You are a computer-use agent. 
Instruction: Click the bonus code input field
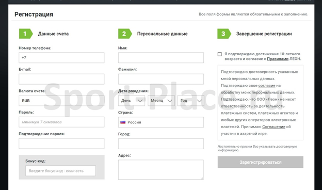point(60,171)
